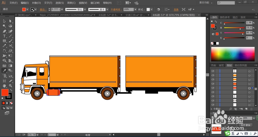The width and height of the screenshot is (258, 137).
Task: Open the fill color dropdown in control bar
Action: 27,10
